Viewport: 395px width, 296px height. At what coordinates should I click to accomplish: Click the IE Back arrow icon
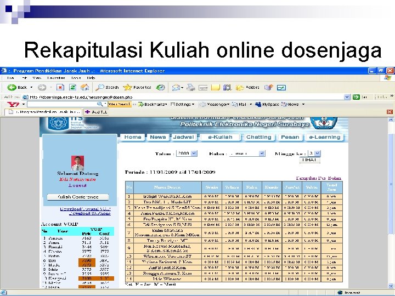click(x=12, y=87)
